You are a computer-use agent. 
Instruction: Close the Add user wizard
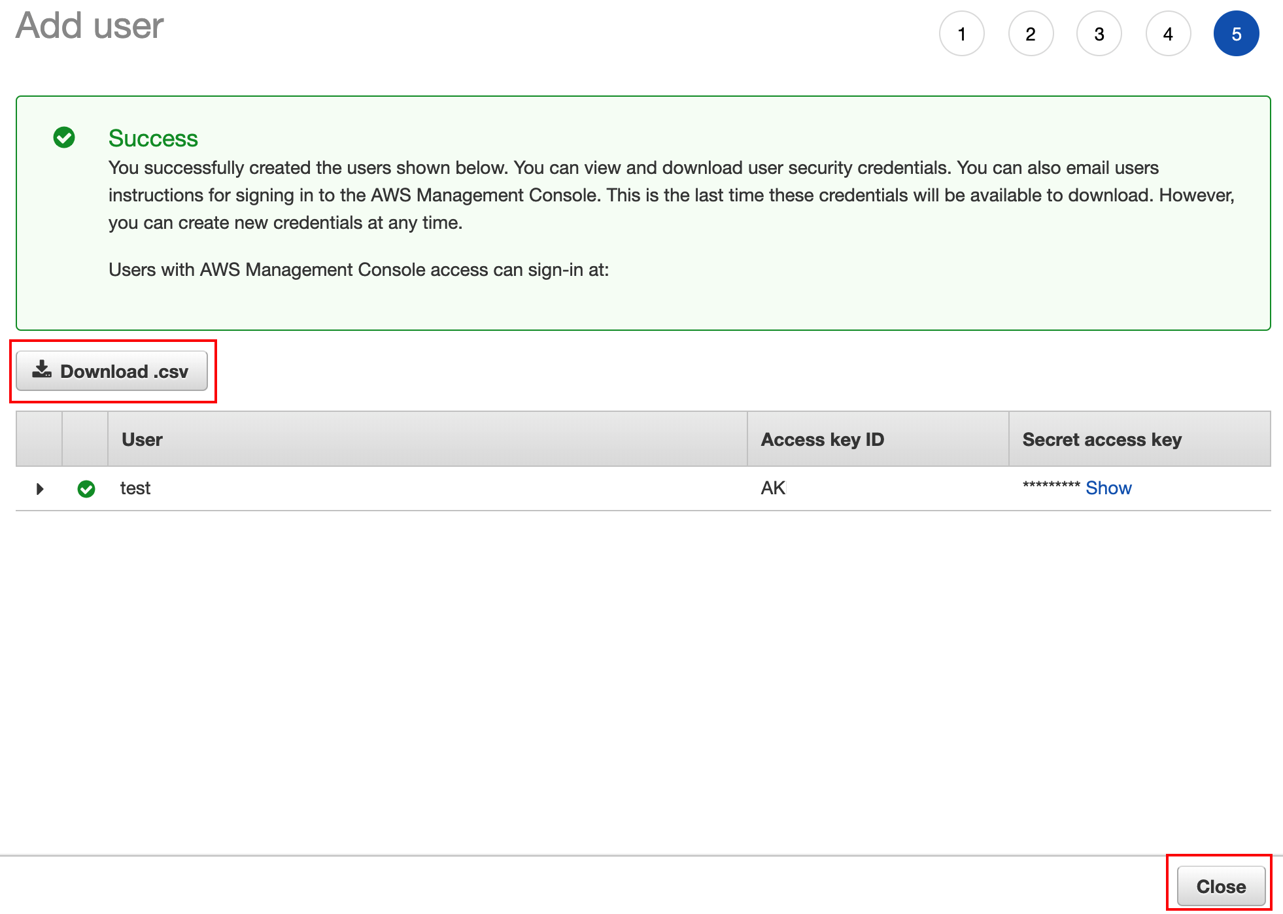coord(1220,886)
